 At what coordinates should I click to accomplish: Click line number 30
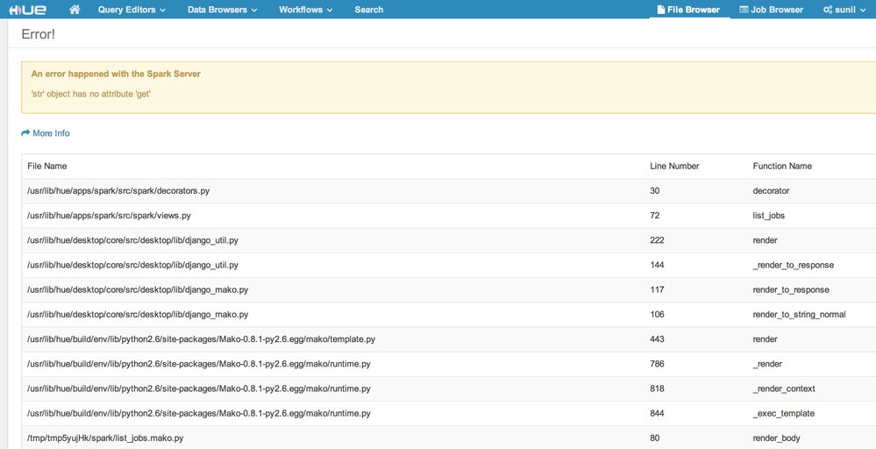(x=655, y=191)
